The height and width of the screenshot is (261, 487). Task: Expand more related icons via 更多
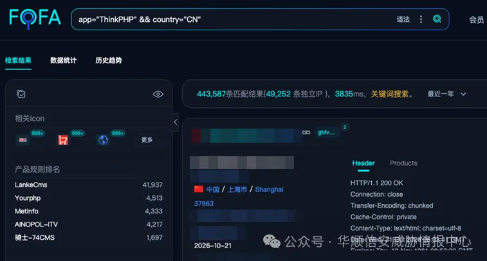pos(147,140)
